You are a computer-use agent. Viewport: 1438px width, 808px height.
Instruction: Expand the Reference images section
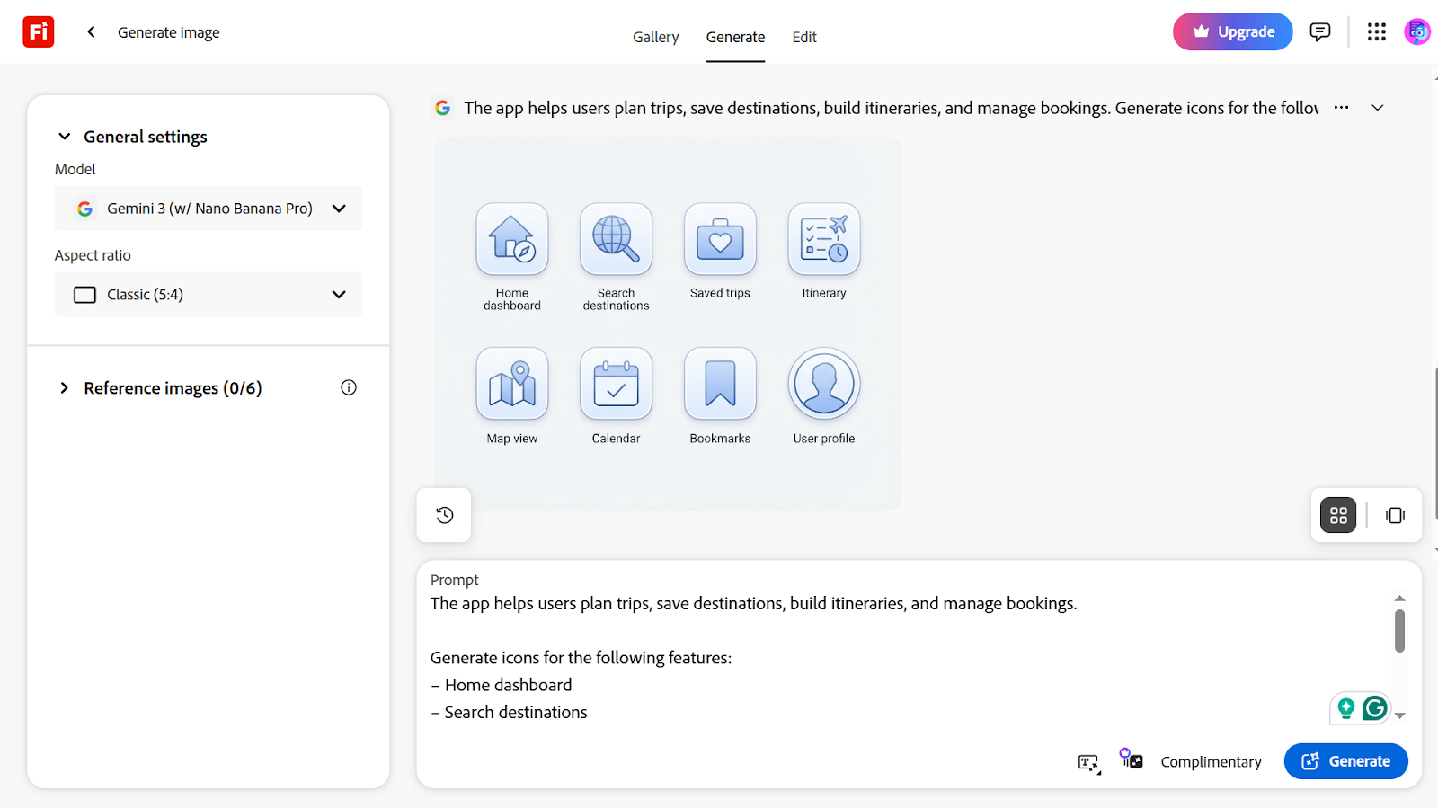(x=65, y=388)
